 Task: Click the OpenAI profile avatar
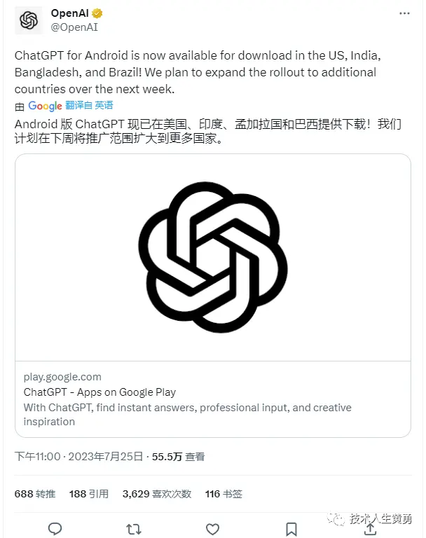coord(29,20)
